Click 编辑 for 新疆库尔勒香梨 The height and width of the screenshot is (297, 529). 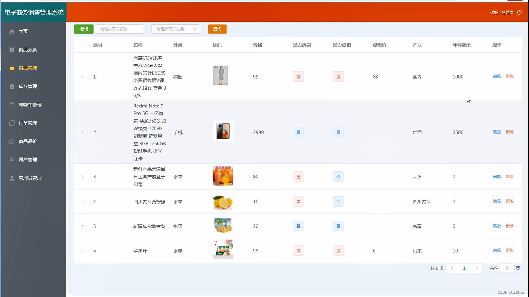(x=497, y=226)
